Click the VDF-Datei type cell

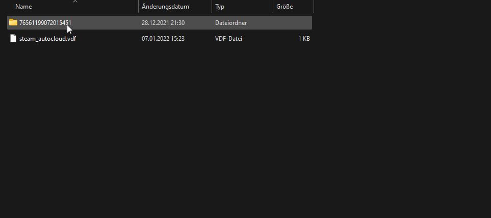click(228, 39)
